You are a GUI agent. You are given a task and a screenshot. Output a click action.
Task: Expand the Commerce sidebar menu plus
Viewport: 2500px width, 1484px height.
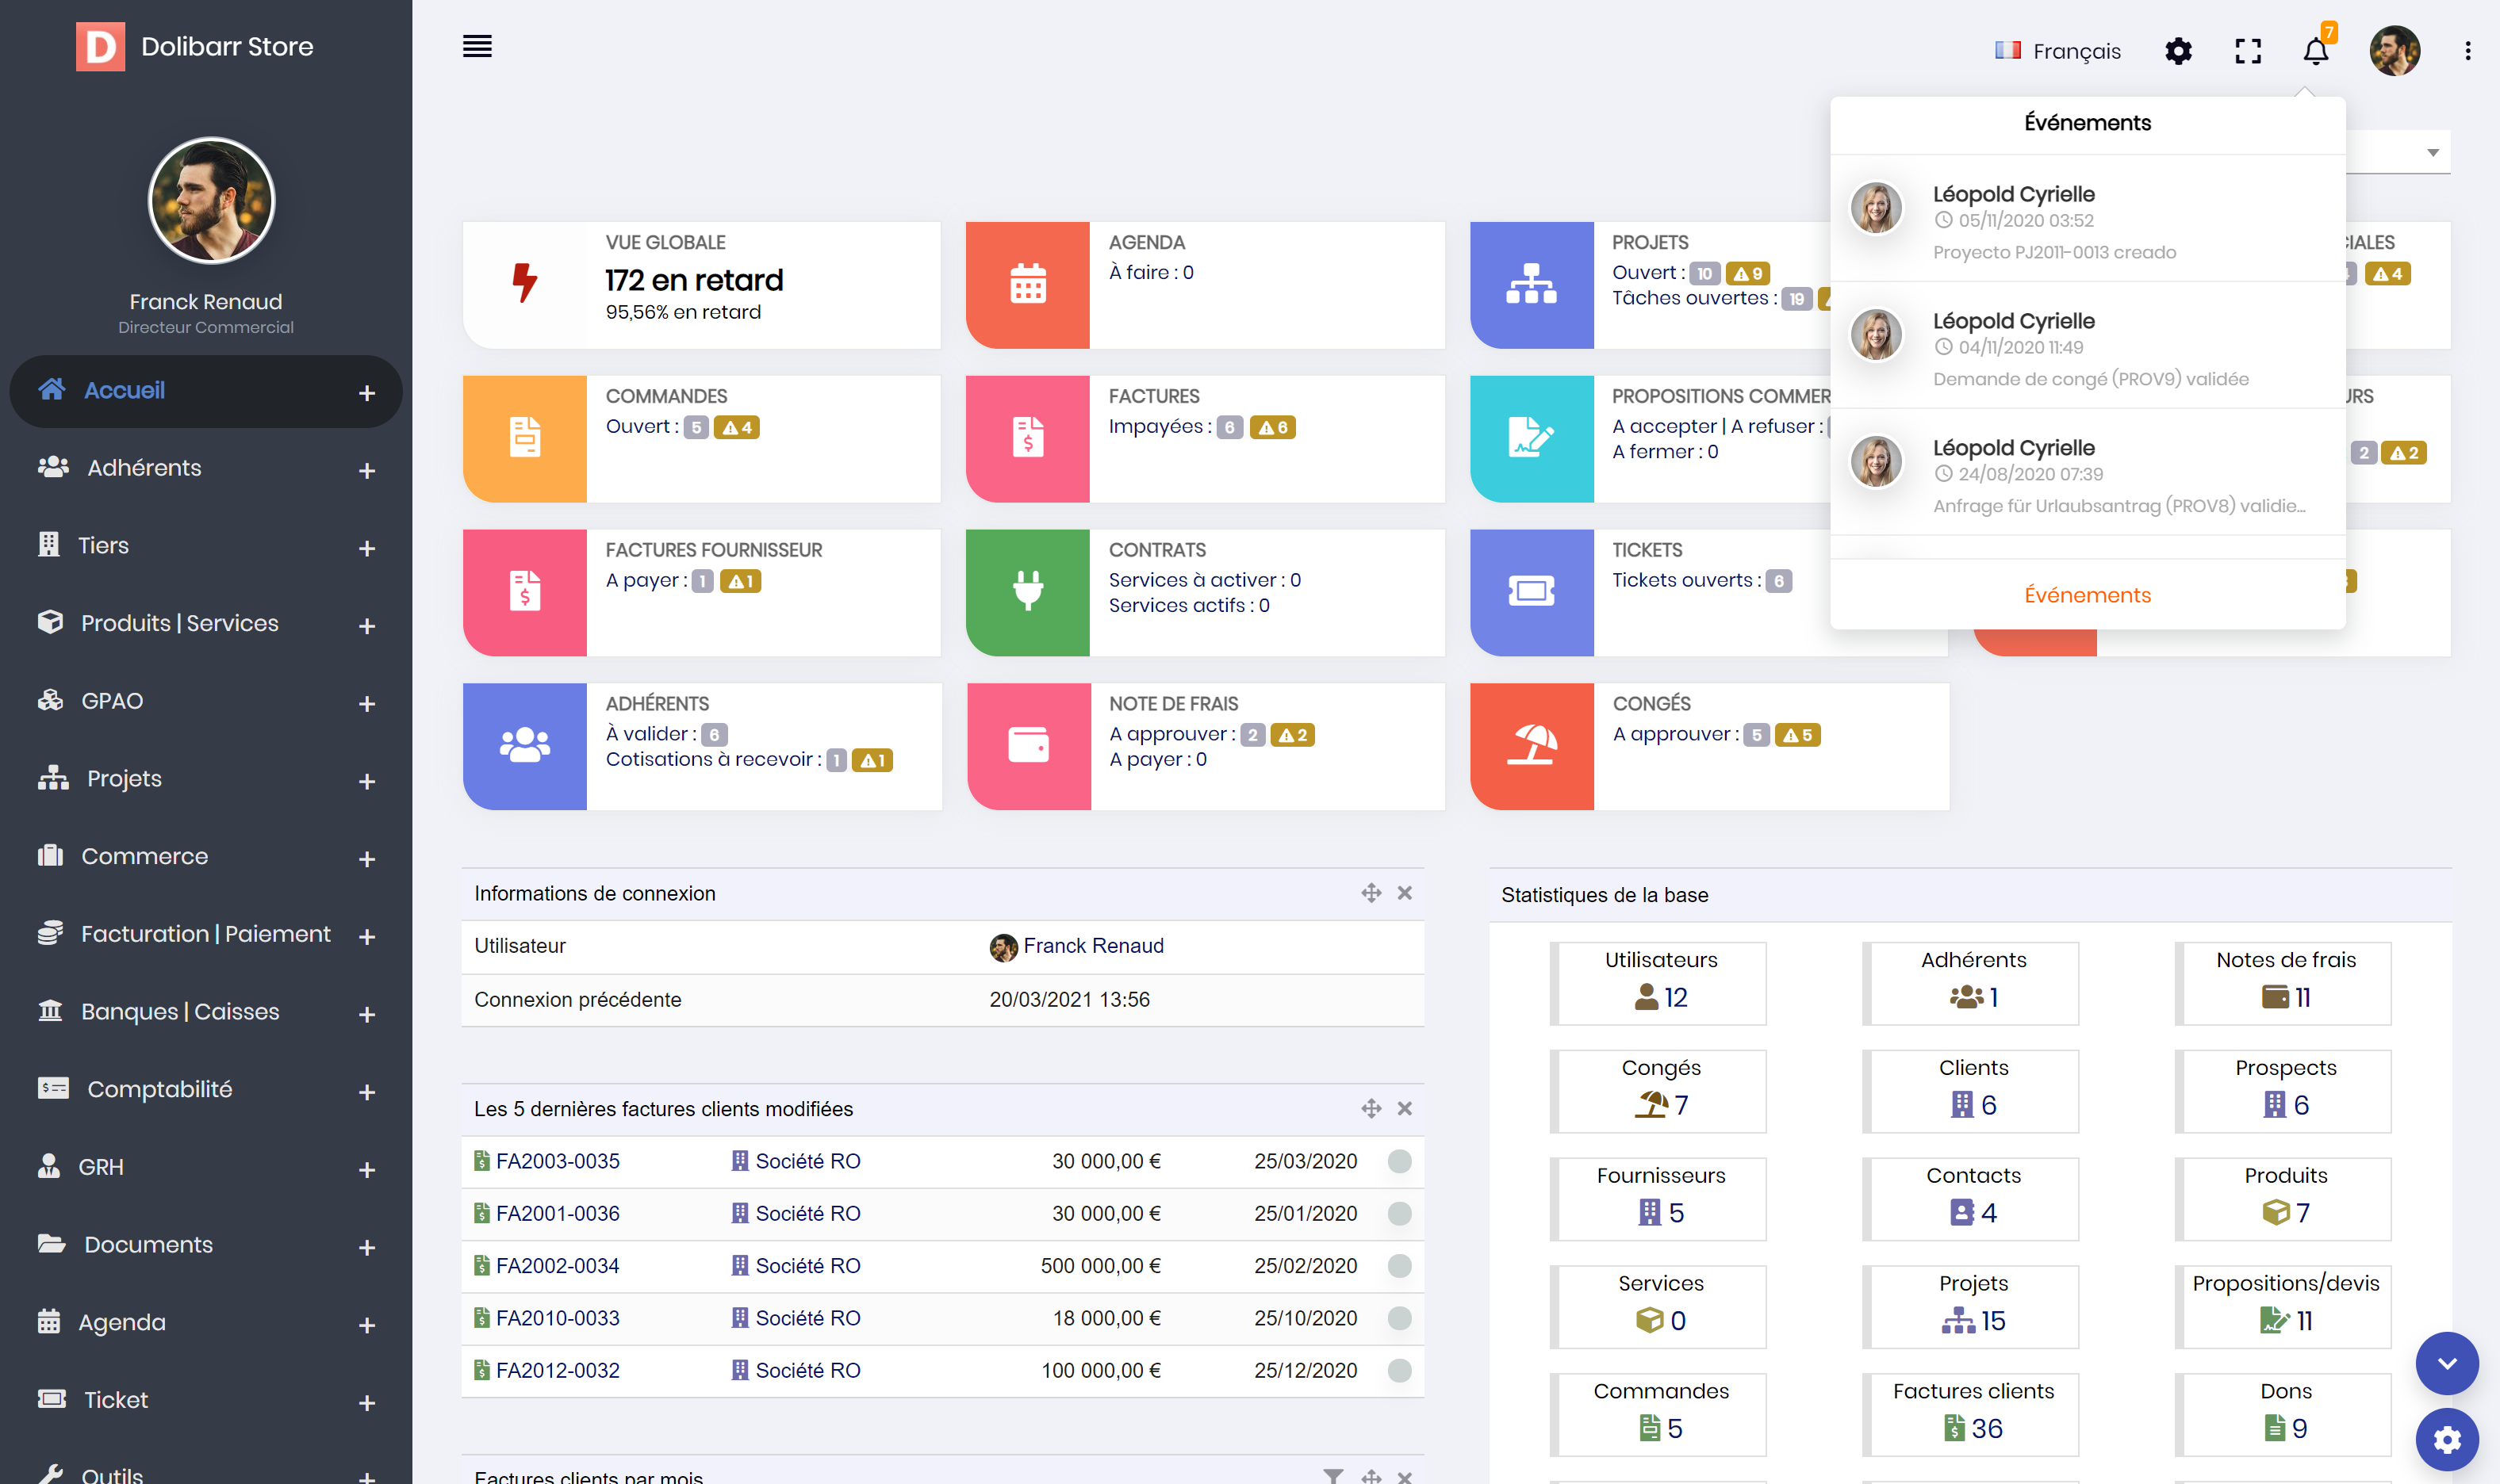(366, 859)
